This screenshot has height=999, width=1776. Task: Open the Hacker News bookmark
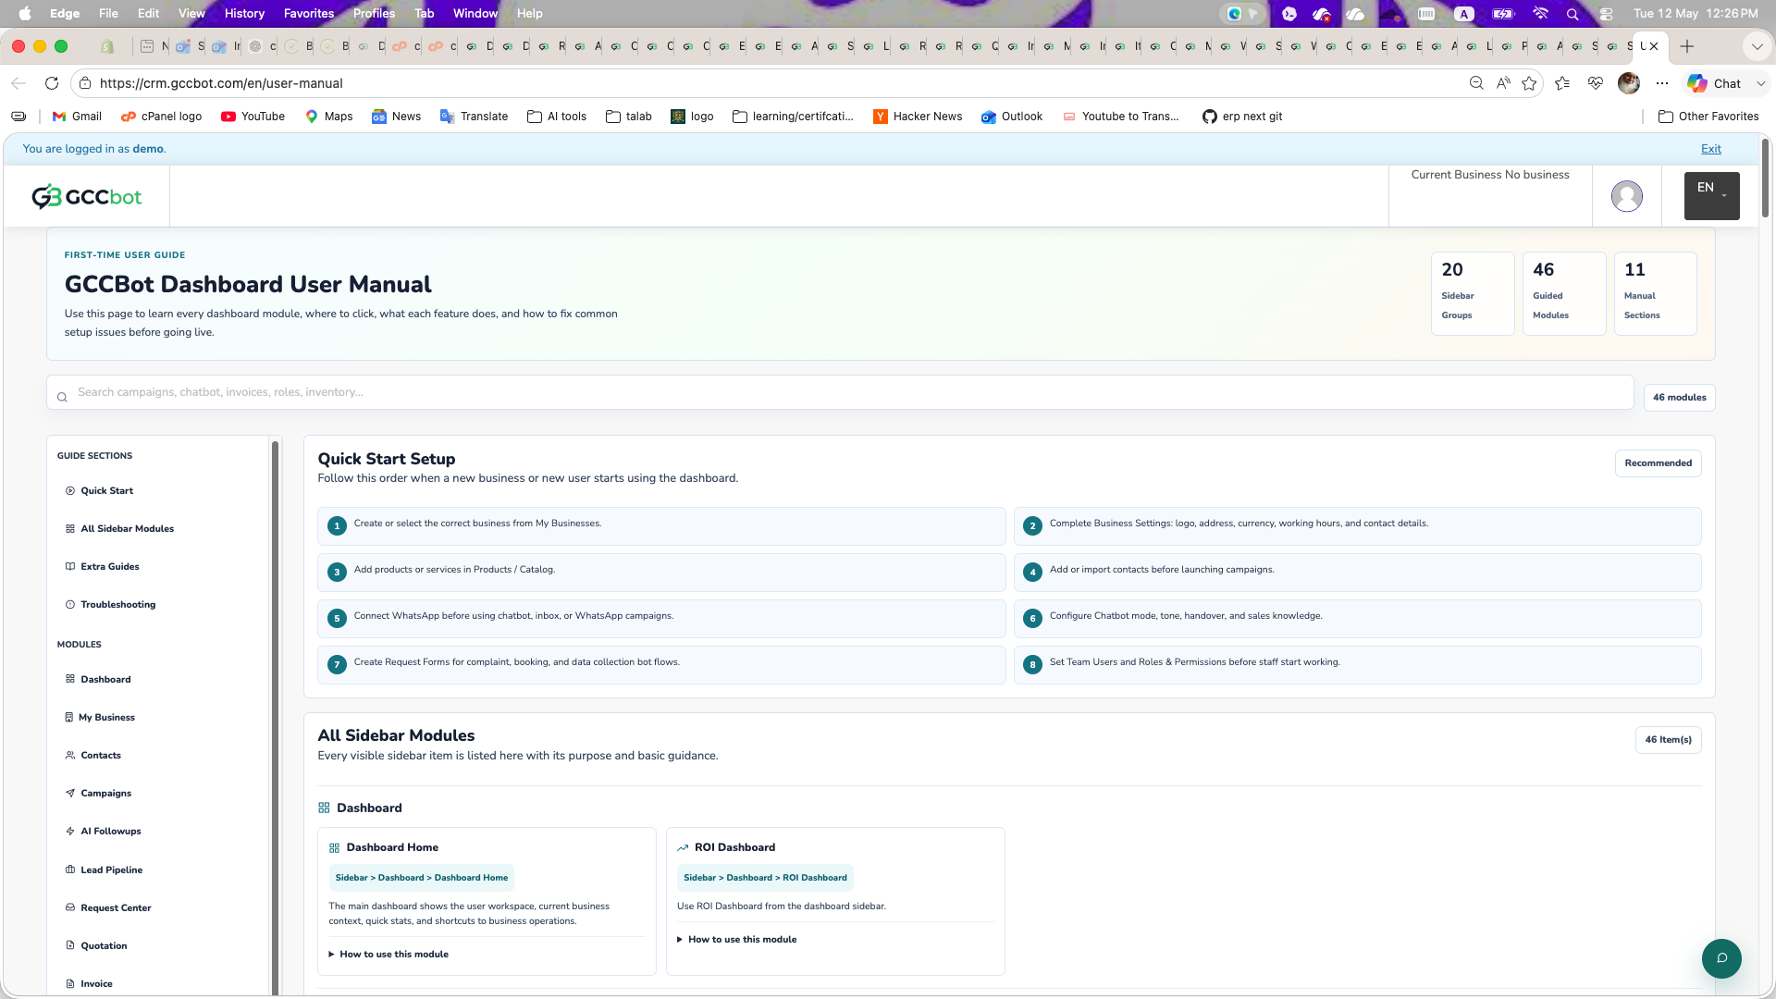(x=918, y=117)
